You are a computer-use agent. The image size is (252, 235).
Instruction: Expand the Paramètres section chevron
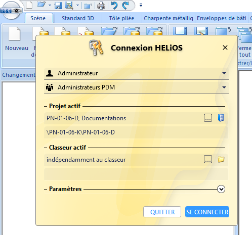coord(221,189)
